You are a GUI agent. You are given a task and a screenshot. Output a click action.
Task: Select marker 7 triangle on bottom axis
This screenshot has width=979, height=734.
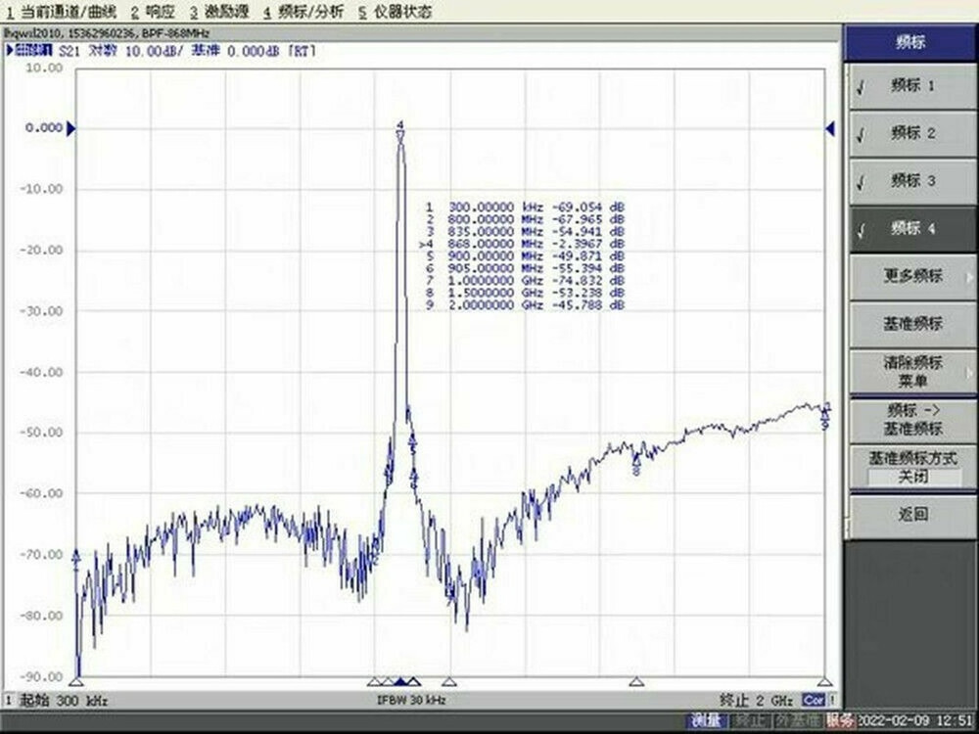[449, 681]
